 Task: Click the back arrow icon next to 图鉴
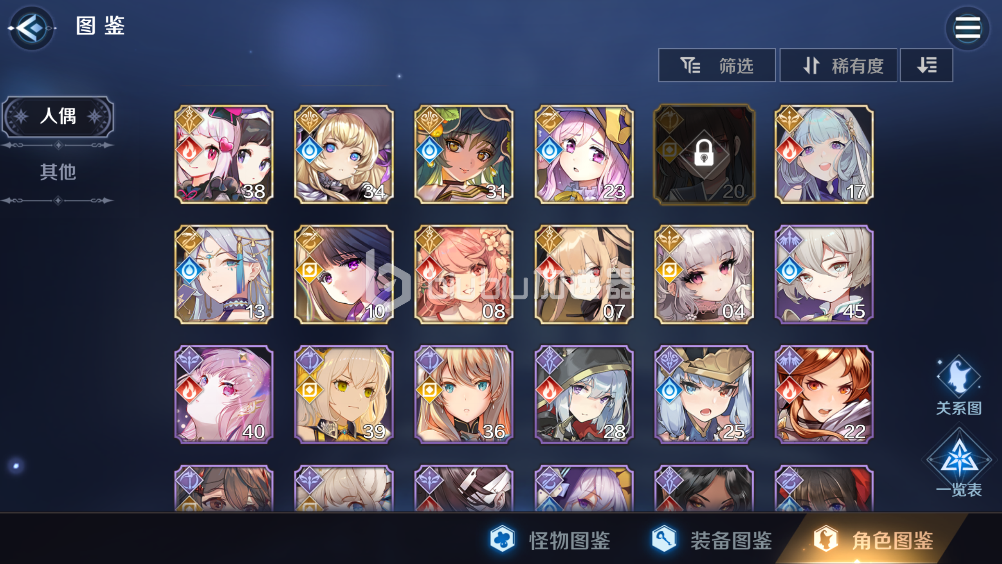31,28
